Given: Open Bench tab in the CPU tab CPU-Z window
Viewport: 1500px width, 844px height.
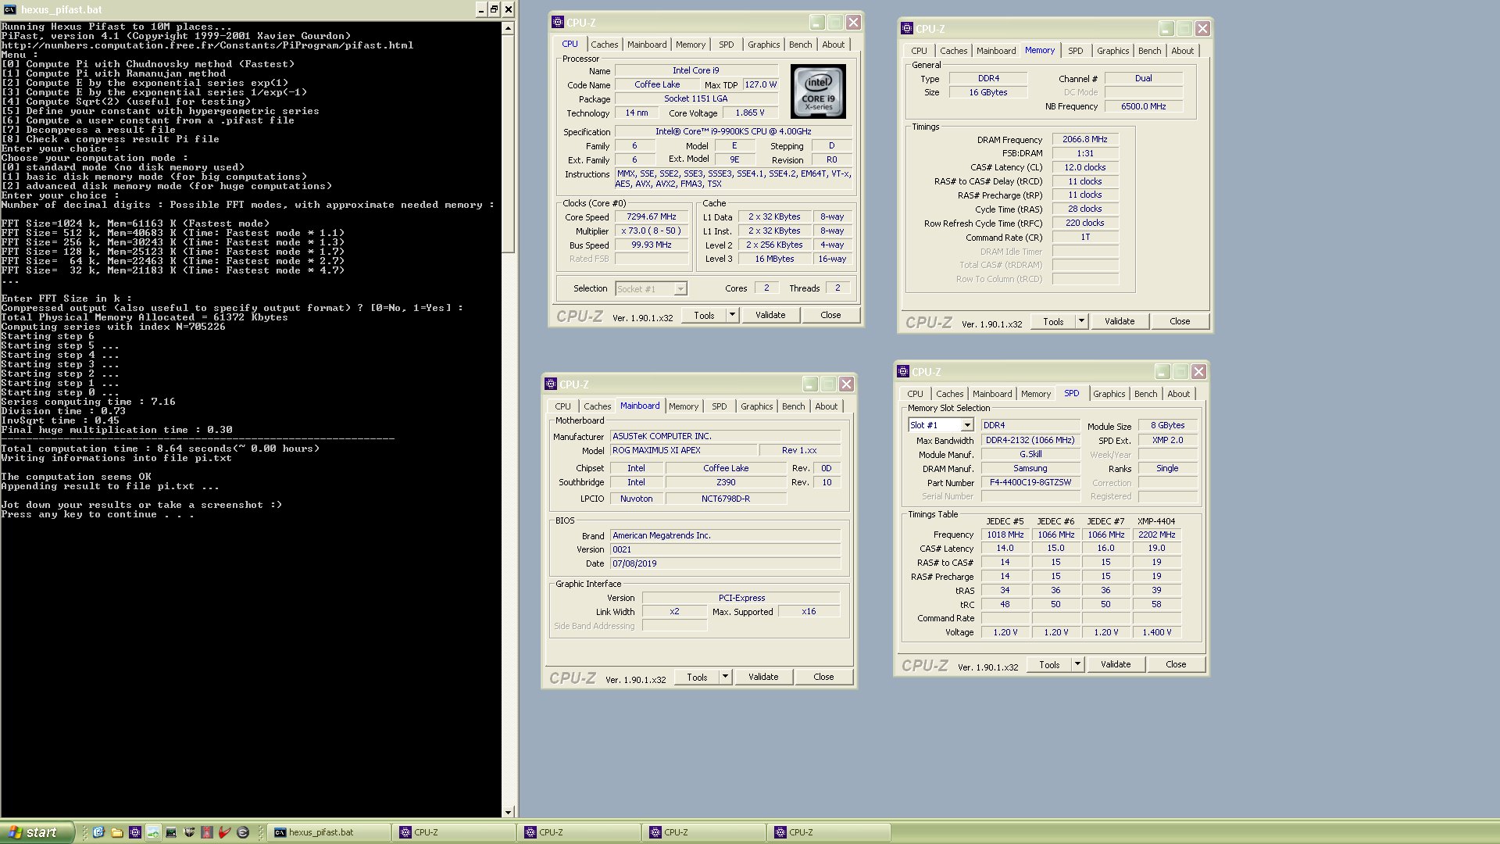Looking at the screenshot, I should coord(800,45).
